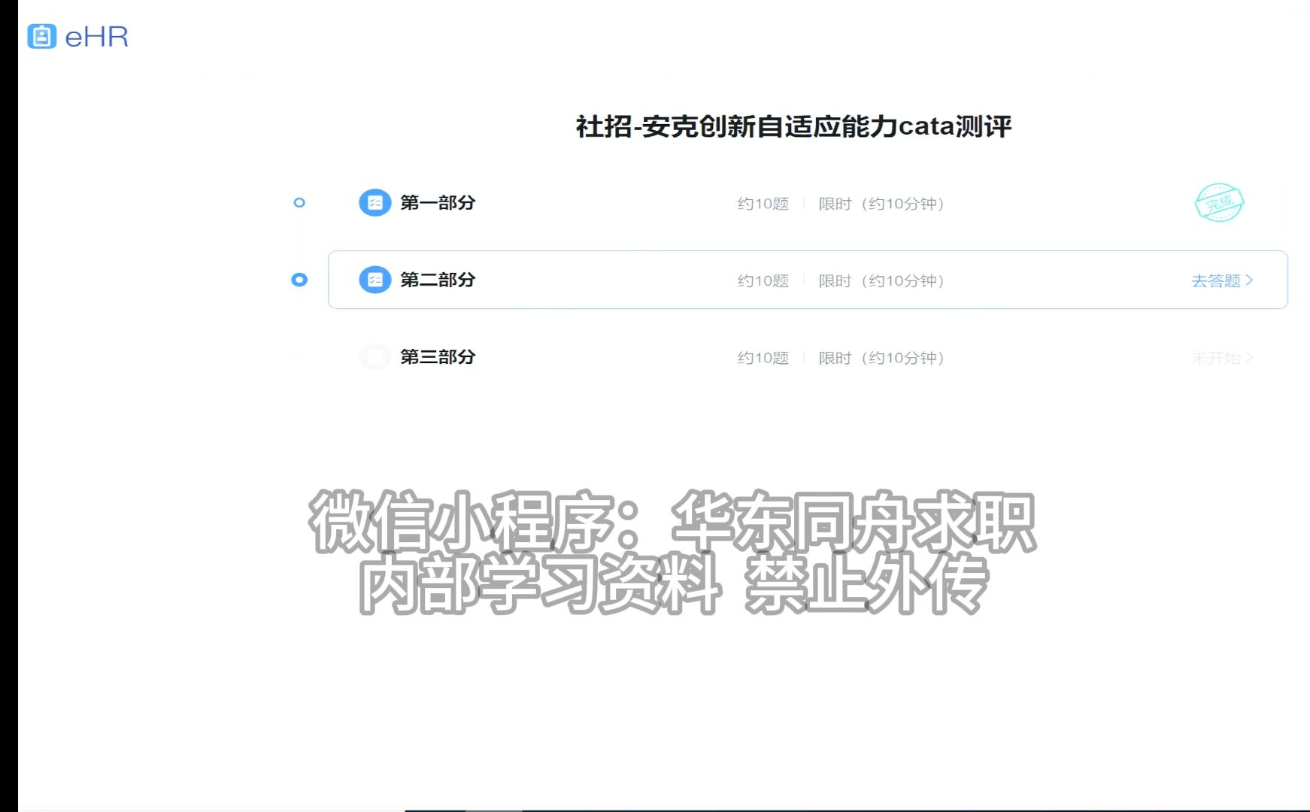Click the 第二部分 section icon
Screen dimensions: 1310x812
[x=375, y=280]
